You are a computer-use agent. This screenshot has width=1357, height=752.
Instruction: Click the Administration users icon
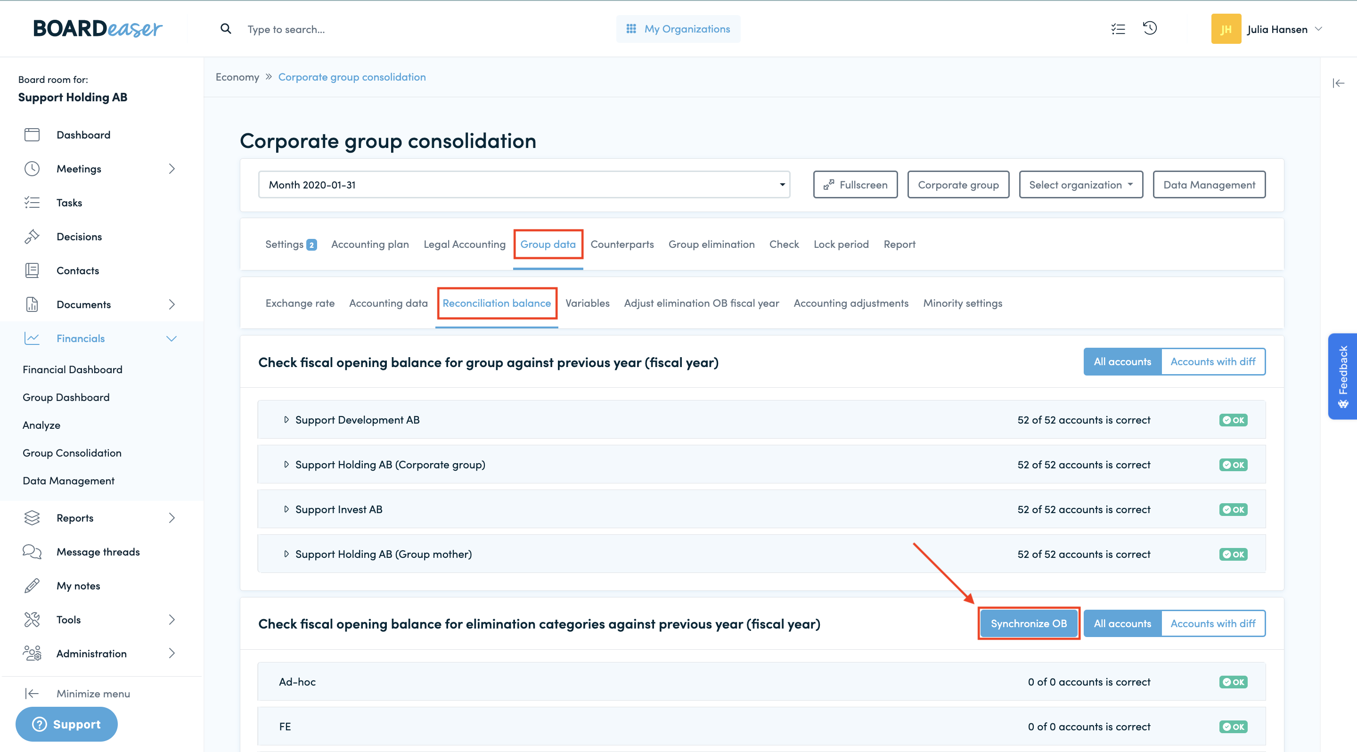point(32,653)
